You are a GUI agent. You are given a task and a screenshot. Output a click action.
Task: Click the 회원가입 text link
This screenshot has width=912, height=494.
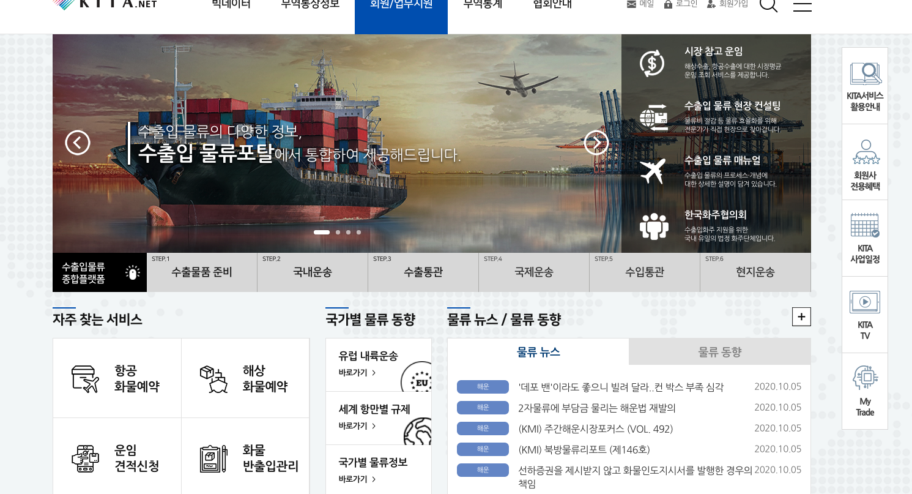click(733, 4)
